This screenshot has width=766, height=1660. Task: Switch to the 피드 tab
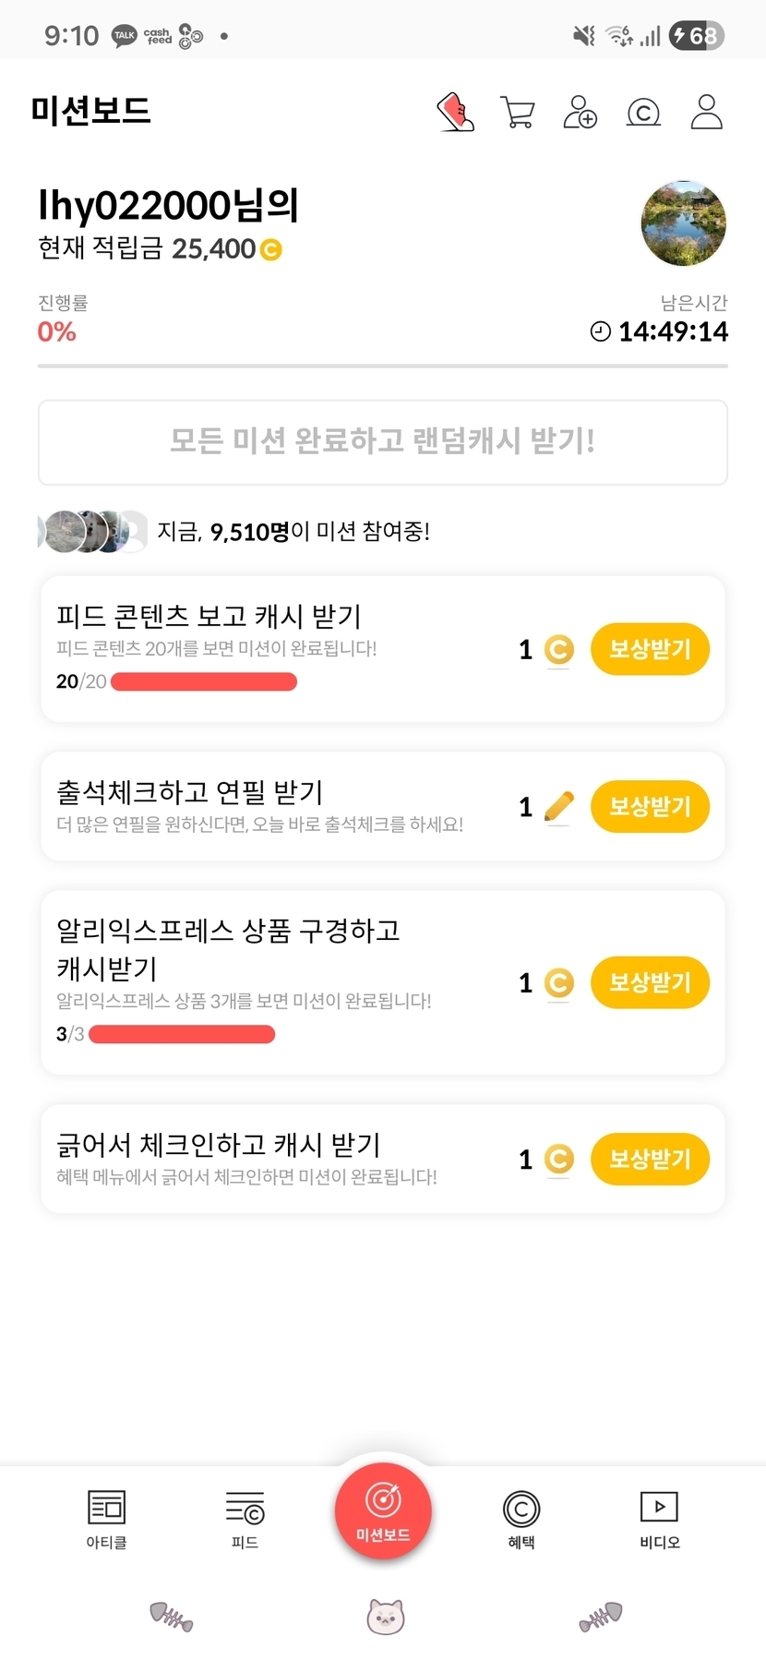245,1519
